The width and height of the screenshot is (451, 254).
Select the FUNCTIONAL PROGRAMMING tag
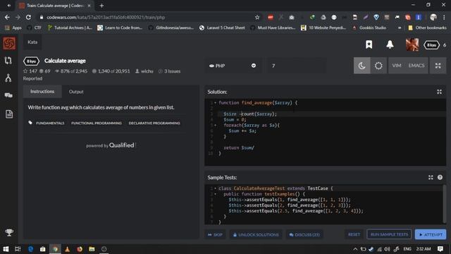click(x=97, y=123)
